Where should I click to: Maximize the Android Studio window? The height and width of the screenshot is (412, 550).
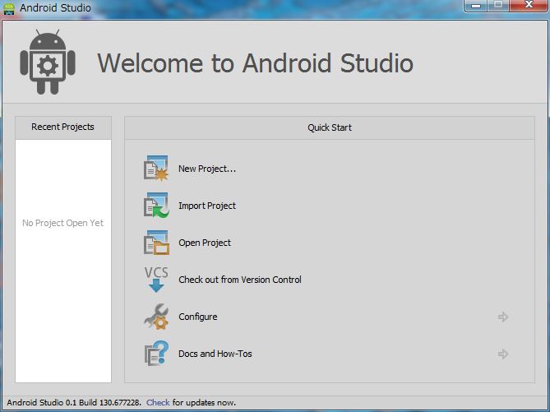click(498, 5)
